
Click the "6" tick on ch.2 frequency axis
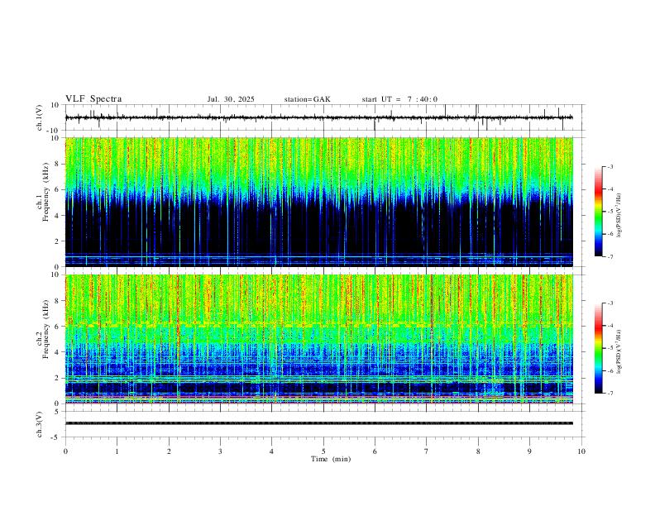pos(58,327)
